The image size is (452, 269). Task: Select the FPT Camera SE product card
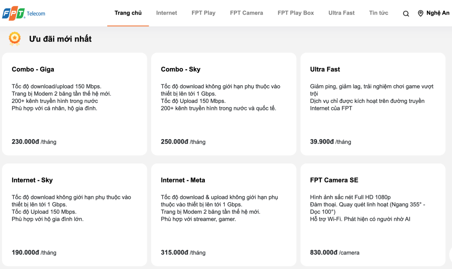pos(373,215)
